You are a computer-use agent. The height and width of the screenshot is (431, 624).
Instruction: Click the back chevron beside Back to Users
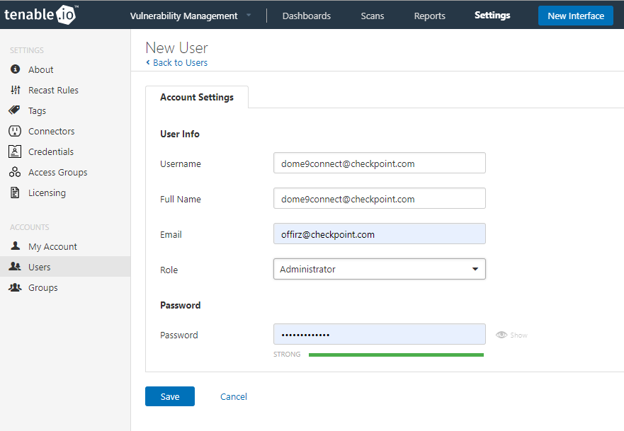(148, 62)
